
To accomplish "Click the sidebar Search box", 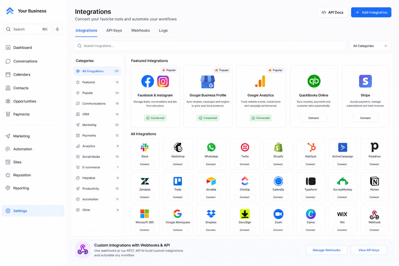I will tap(26, 29).
